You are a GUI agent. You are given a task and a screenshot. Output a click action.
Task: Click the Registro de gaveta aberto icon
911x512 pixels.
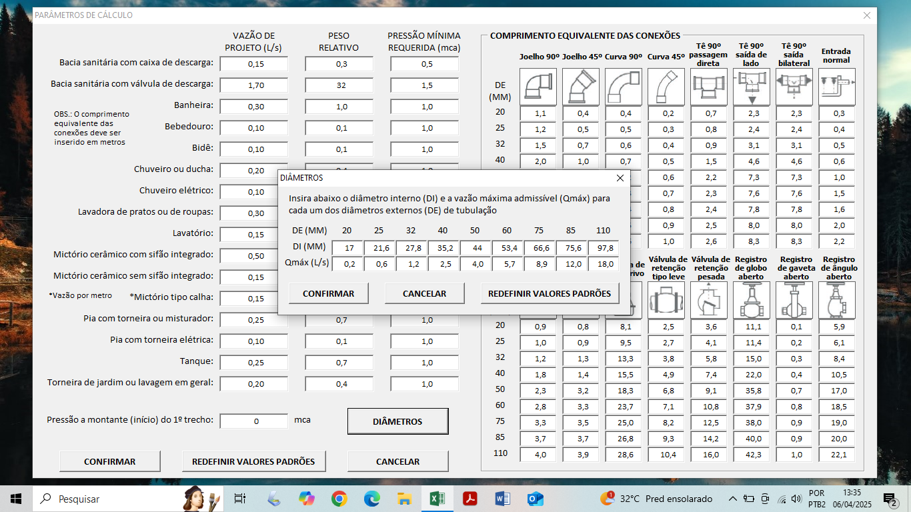[794, 300]
